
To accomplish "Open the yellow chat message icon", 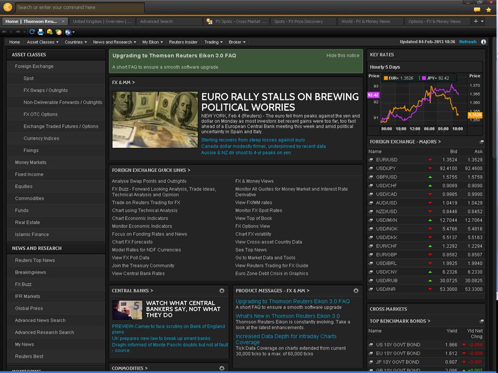I will (x=477, y=10).
